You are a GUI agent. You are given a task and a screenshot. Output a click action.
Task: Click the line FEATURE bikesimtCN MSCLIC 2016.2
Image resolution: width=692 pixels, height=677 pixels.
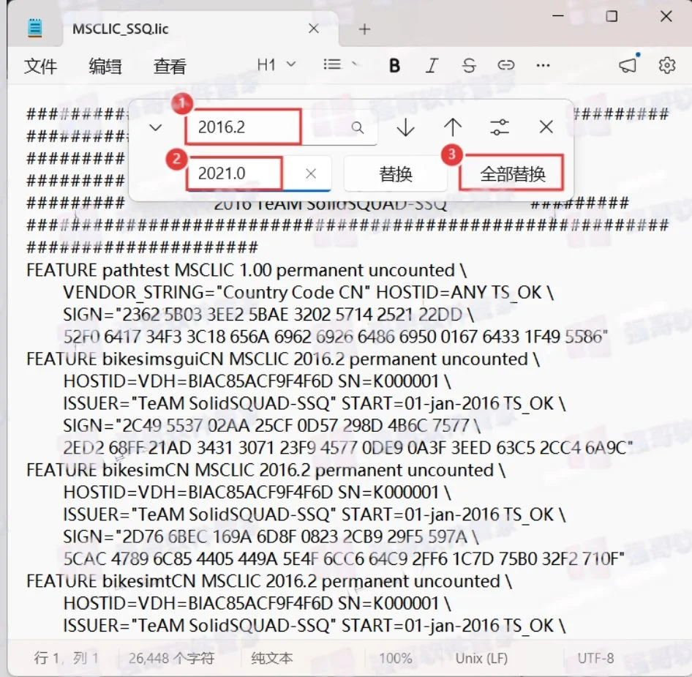tap(268, 582)
